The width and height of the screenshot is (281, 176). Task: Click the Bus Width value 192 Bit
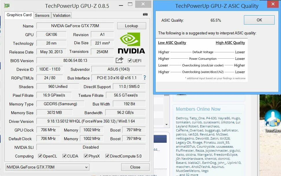[129, 104]
